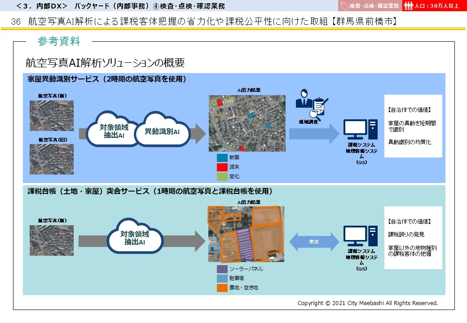Image resolution: width=467 pixels, height=323 pixels.
Task: Click the 対象領域抽出AI cloud in the upper panel
Action: tap(114, 129)
